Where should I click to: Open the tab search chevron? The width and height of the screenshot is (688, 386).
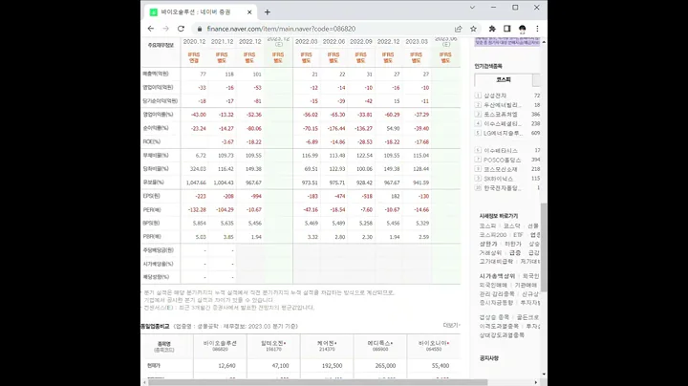[472, 8]
